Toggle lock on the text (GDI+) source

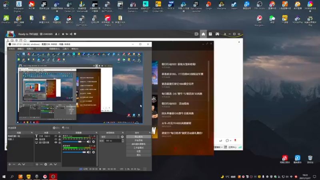pyautogui.click(x=59, y=136)
